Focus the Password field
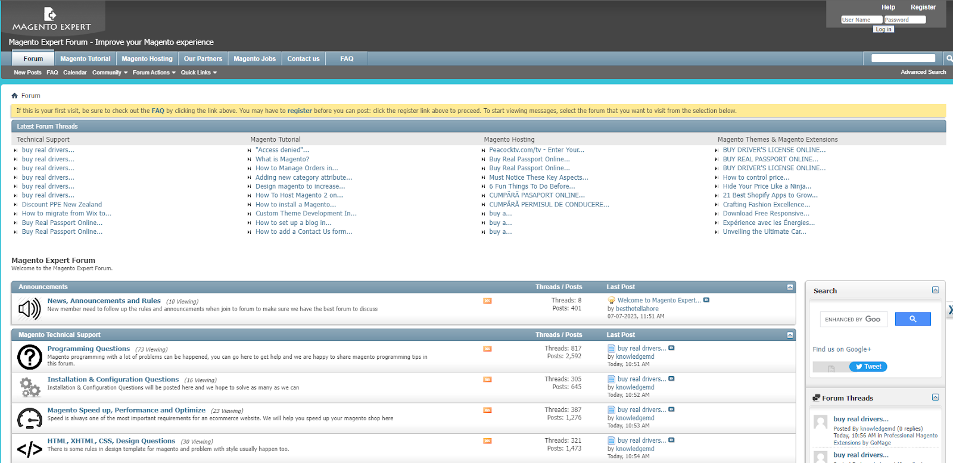Screen dimensions: 953x463 click(x=905, y=20)
